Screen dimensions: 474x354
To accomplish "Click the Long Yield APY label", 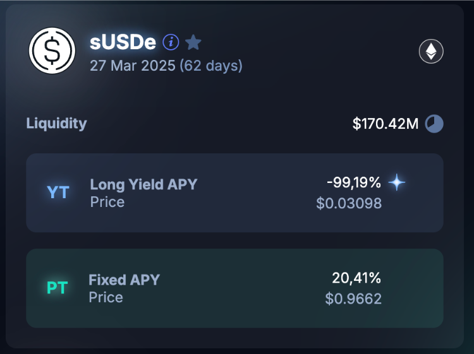I will 143,184.
